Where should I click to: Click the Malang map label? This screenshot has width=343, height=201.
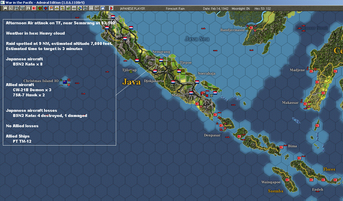(x=178, y=95)
